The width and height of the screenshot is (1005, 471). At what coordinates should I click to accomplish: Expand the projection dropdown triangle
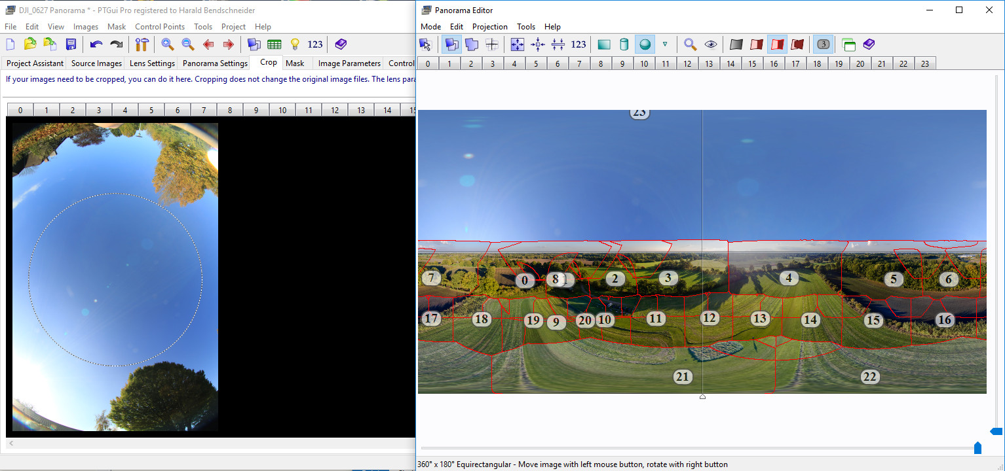665,44
